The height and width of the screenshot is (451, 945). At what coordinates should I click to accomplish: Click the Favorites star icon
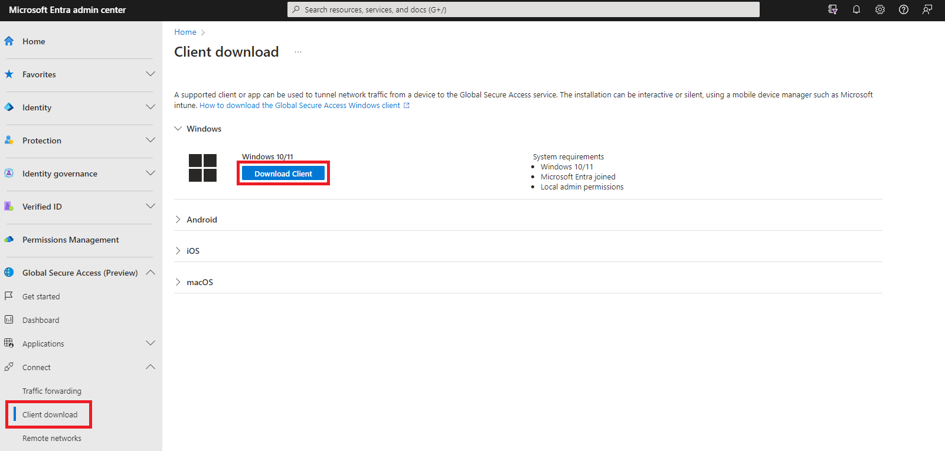click(x=9, y=74)
